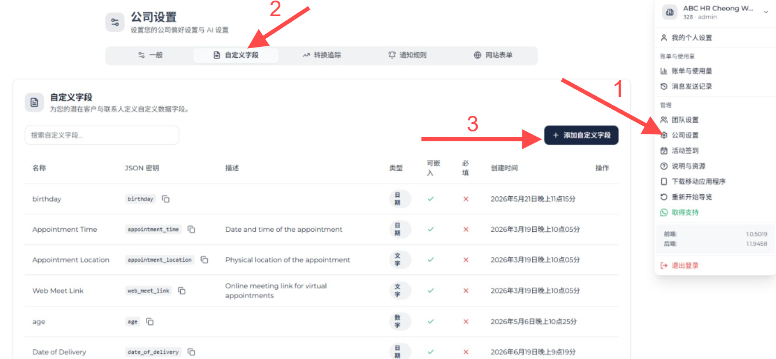
Task: Click the age row 数字 type badge
Action: tap(400, 321)
